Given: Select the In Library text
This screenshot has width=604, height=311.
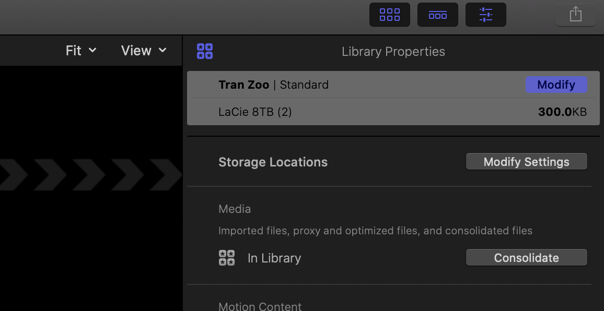Looking at the screenshot, I should 274,258.
